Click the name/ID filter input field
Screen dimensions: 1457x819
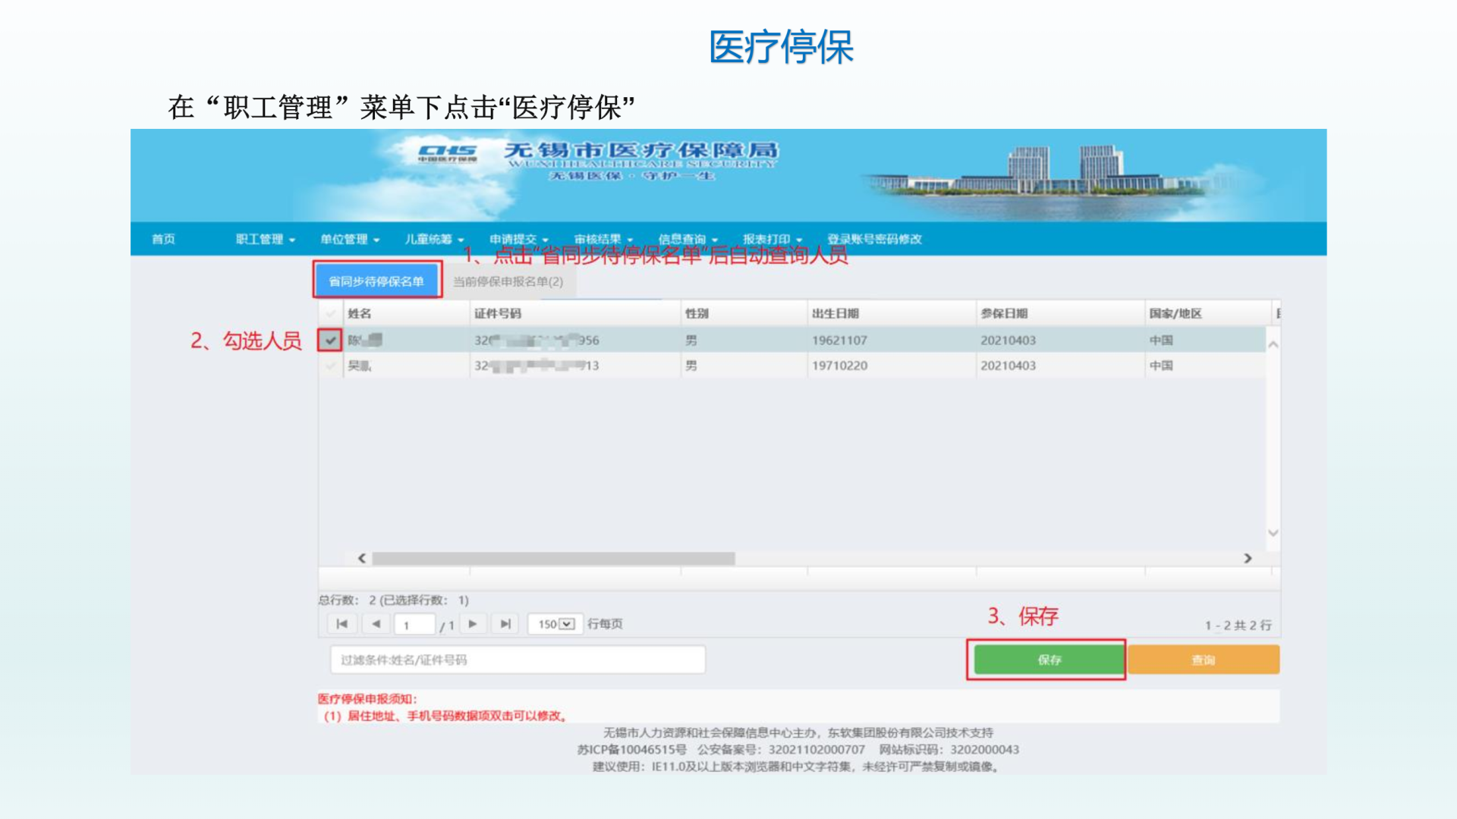click(x=518, y=660)
